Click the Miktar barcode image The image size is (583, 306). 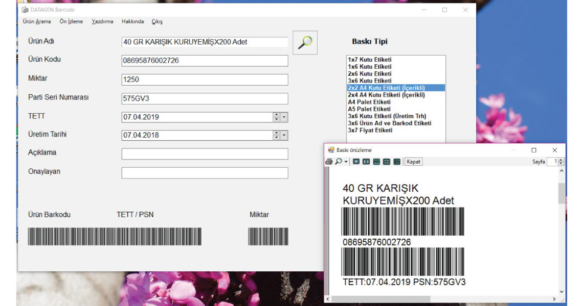pyautogui.click(x=268, y=237)
